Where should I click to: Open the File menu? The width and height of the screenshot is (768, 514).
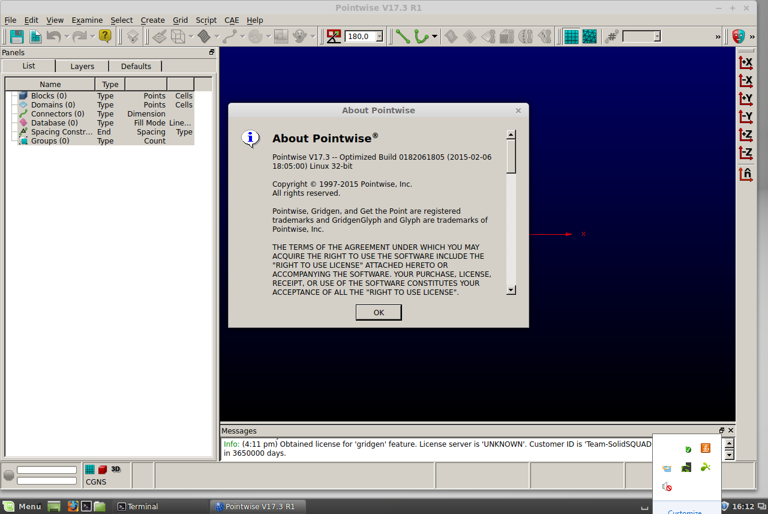pos(10,20)
